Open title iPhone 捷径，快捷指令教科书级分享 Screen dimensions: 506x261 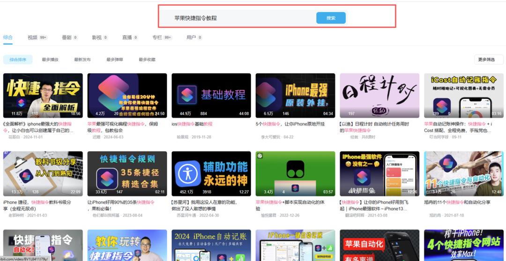[37, 205]
